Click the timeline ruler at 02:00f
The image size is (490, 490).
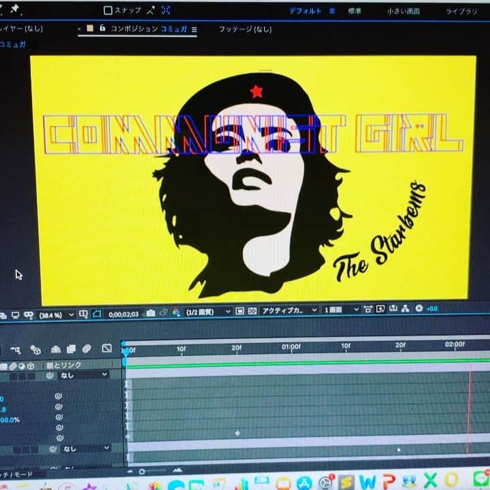pyautogui.click(x=455, y=344)
